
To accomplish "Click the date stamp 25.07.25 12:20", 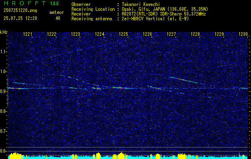I will point(20,18).
